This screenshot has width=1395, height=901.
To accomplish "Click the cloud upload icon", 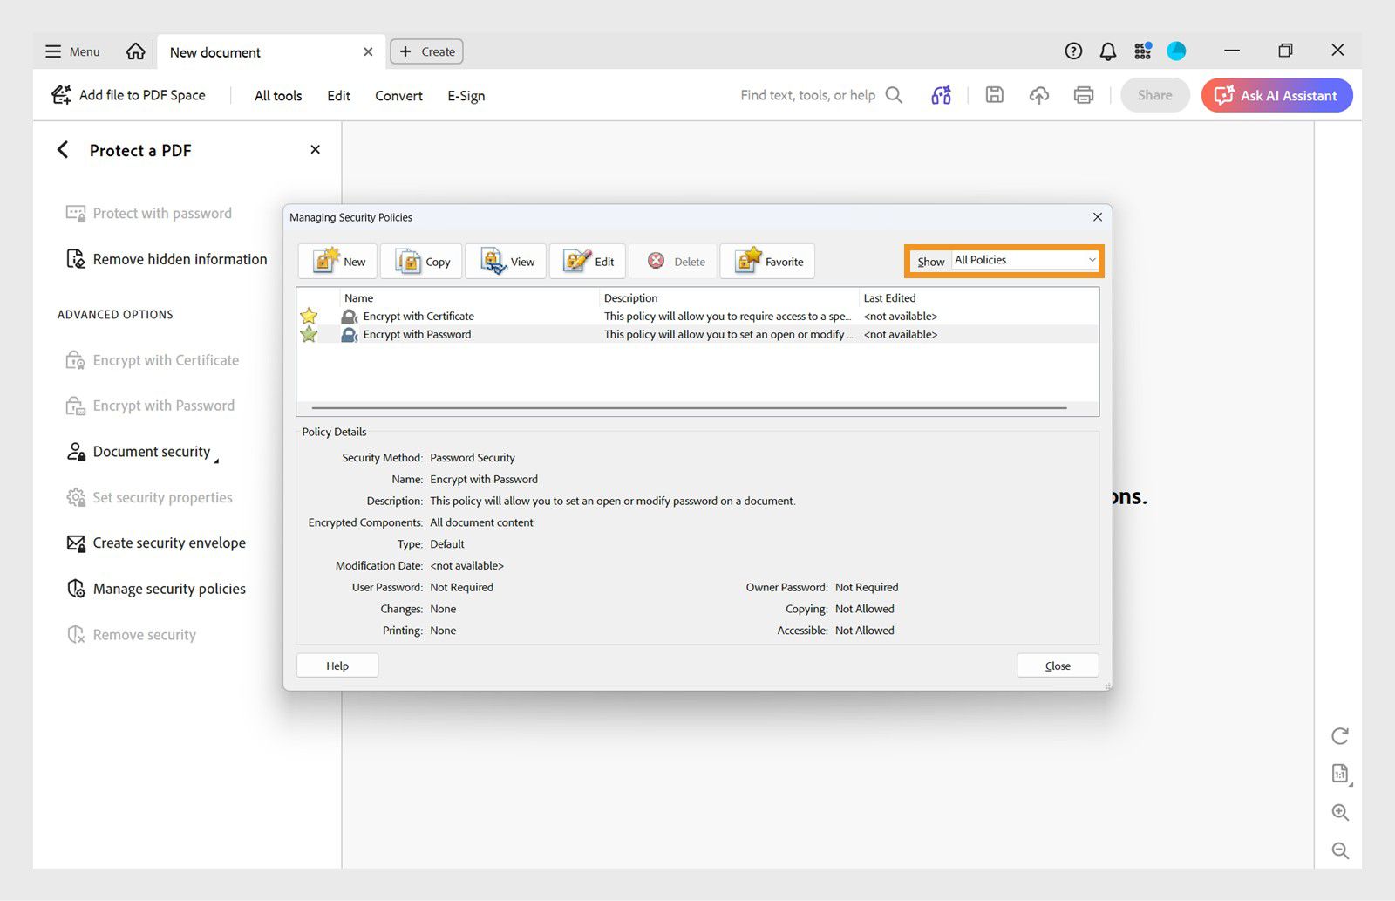I will tap(1038, 95).
